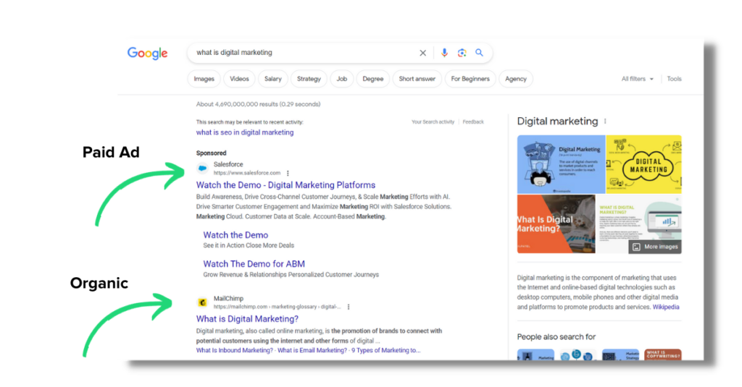Open 'What is Email Marketing?' sublink
Image resolution: width=742 pixels, height=387 pixels.
[312, 351]
